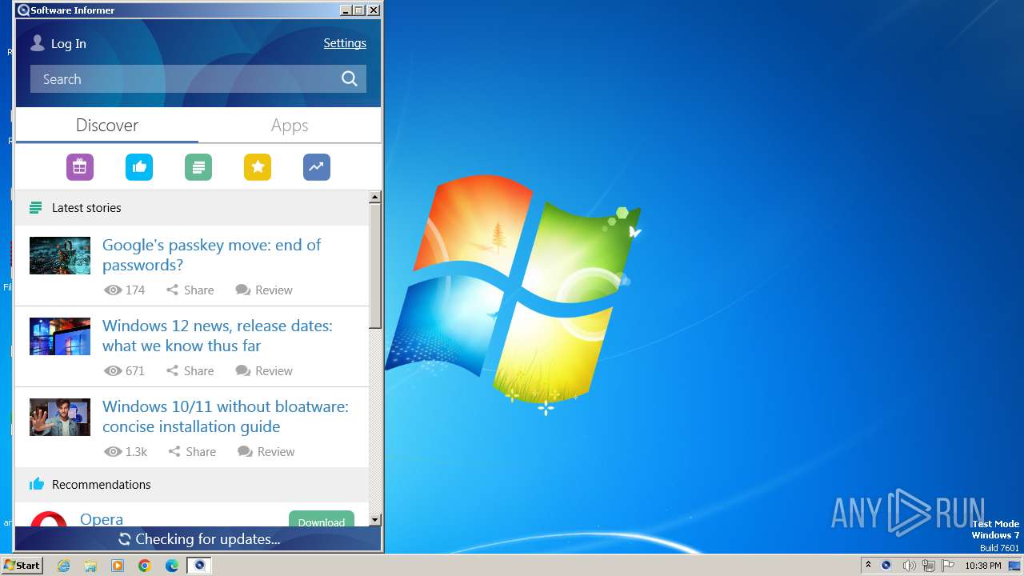Open Google's passkey move story
The width and height of the screenshot is (1024, 576).
tap(212, 255)
